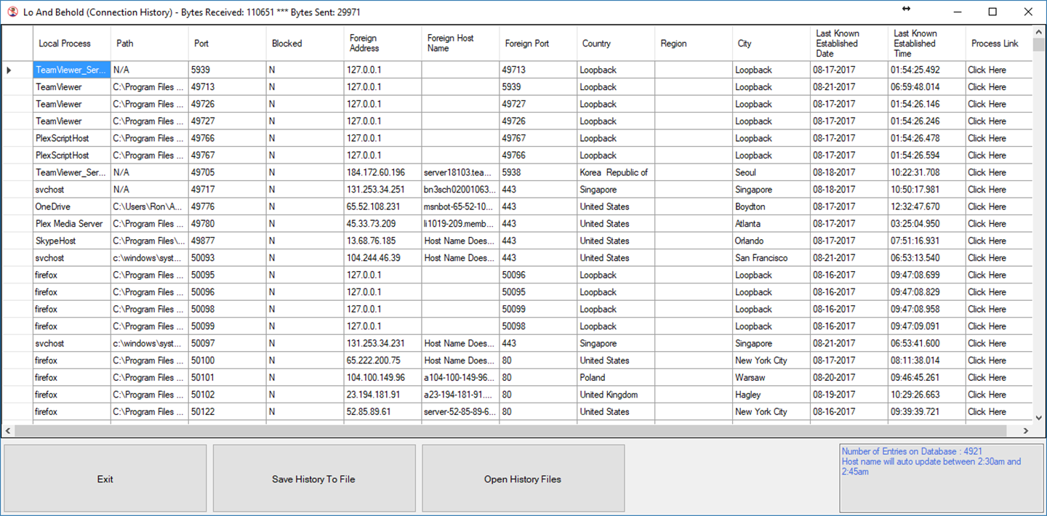
Task: Click the Foreign Host Name header
Action: pyautogui.click(x=460, y=44)
